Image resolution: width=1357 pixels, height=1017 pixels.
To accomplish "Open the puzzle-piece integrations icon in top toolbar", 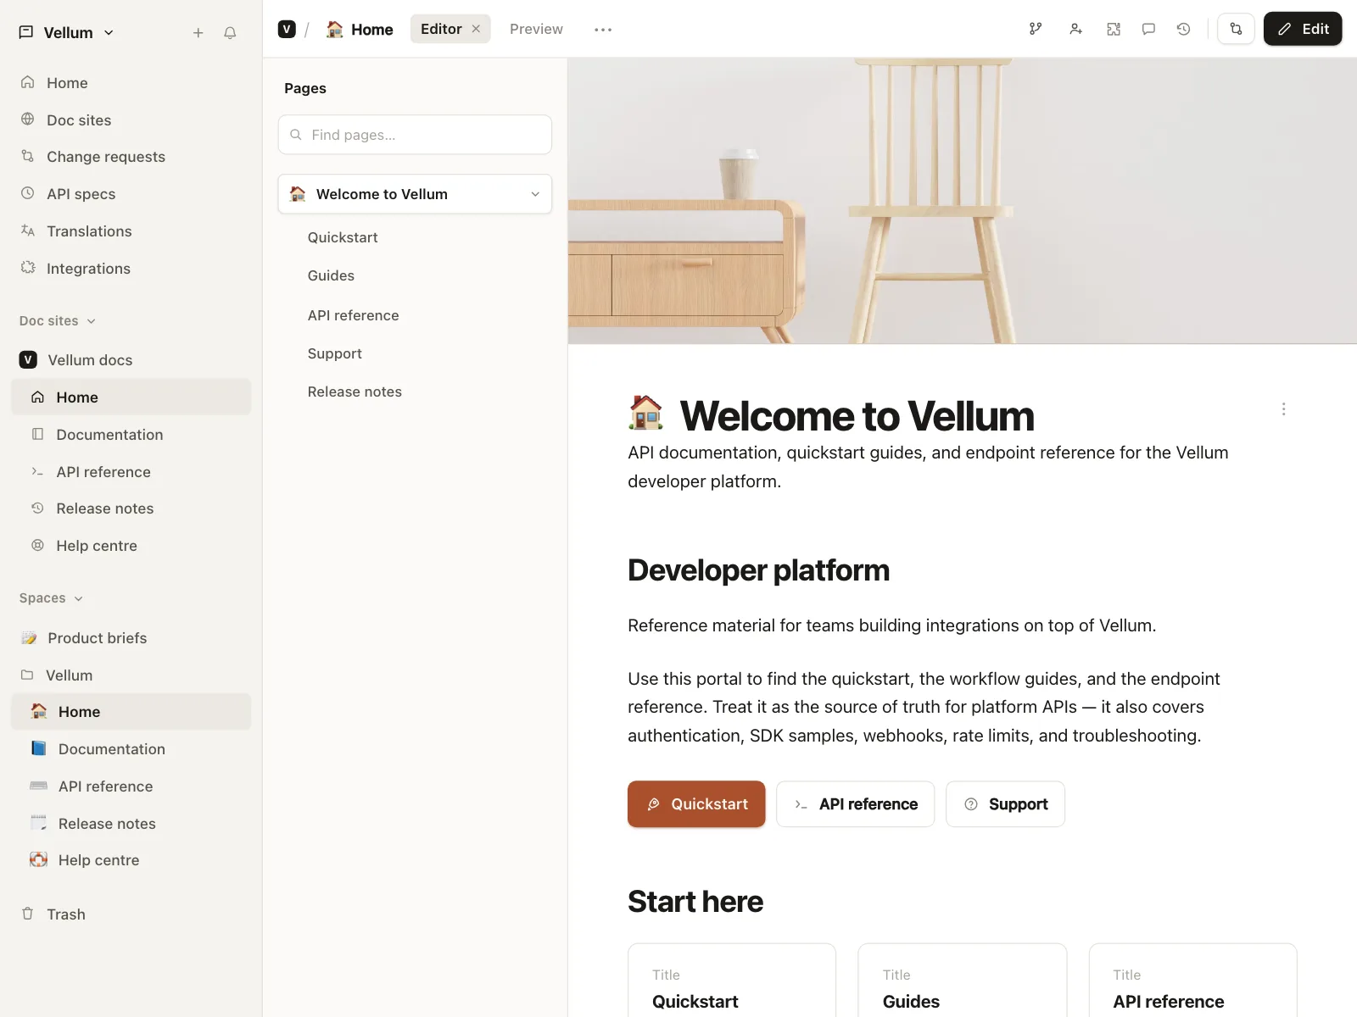I will coord(1114,29).
